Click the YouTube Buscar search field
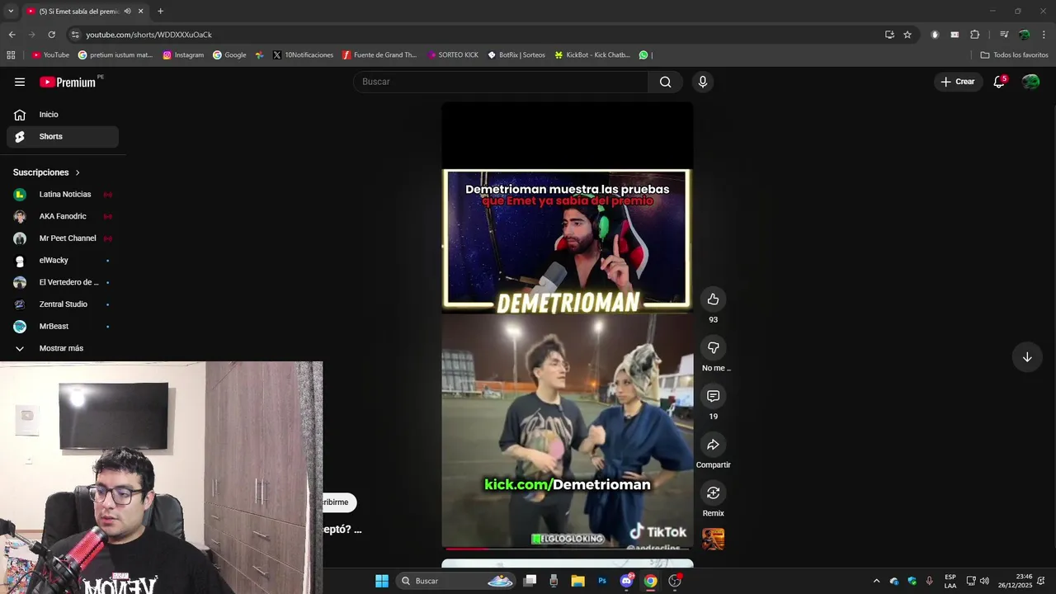The height and width of the screenshot is (594, 1056). (x=502, y=82)
